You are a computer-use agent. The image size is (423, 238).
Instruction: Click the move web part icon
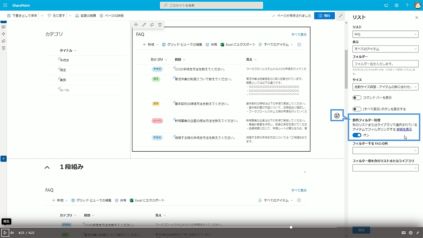[136, 25]
